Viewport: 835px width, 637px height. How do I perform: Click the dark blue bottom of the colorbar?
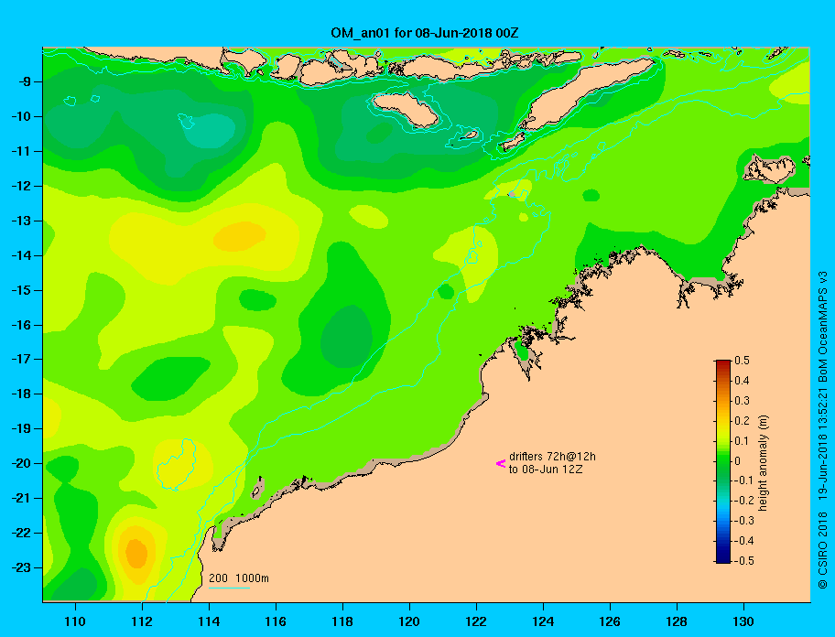pos(723,559)
